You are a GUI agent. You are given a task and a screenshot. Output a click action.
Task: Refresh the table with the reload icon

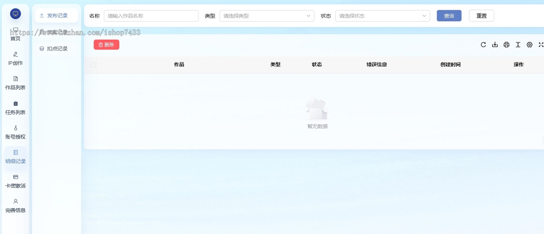[483, 45]
